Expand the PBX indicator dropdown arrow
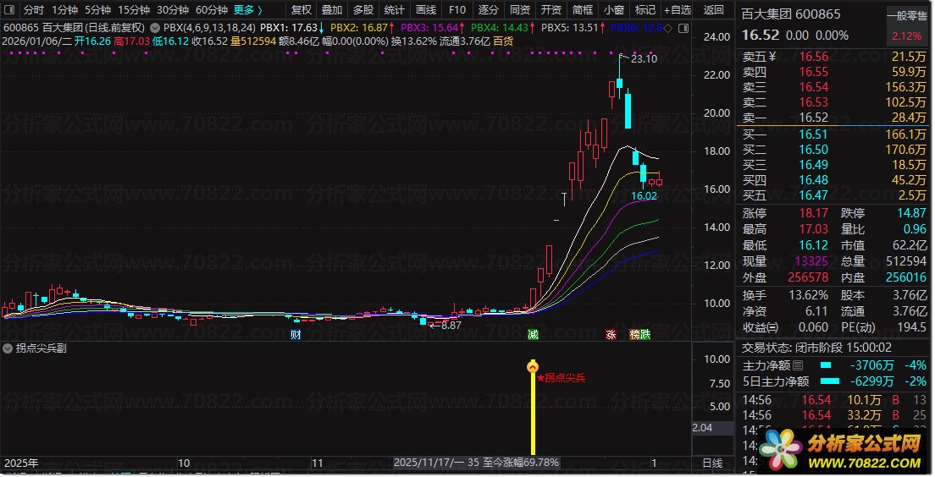935x477 pixels. [x=154, y=27]
